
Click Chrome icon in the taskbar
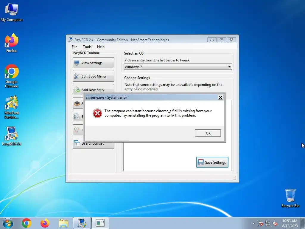pos(27,223)
